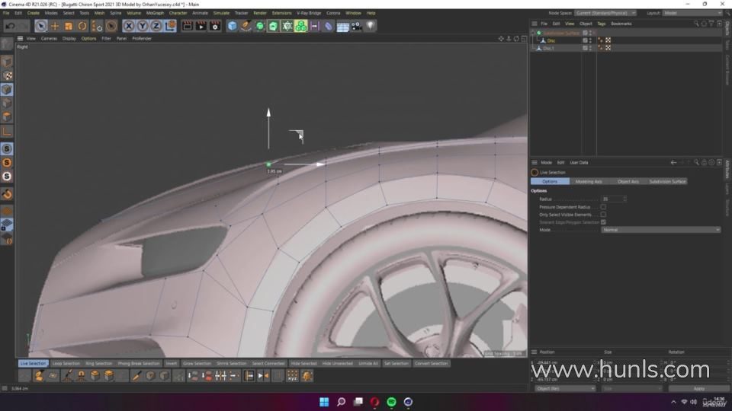Click the Spline Pen icon

[246, 26]
